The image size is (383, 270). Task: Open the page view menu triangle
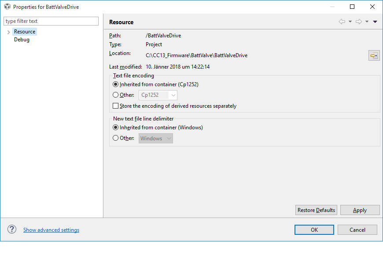coord(375,22)
